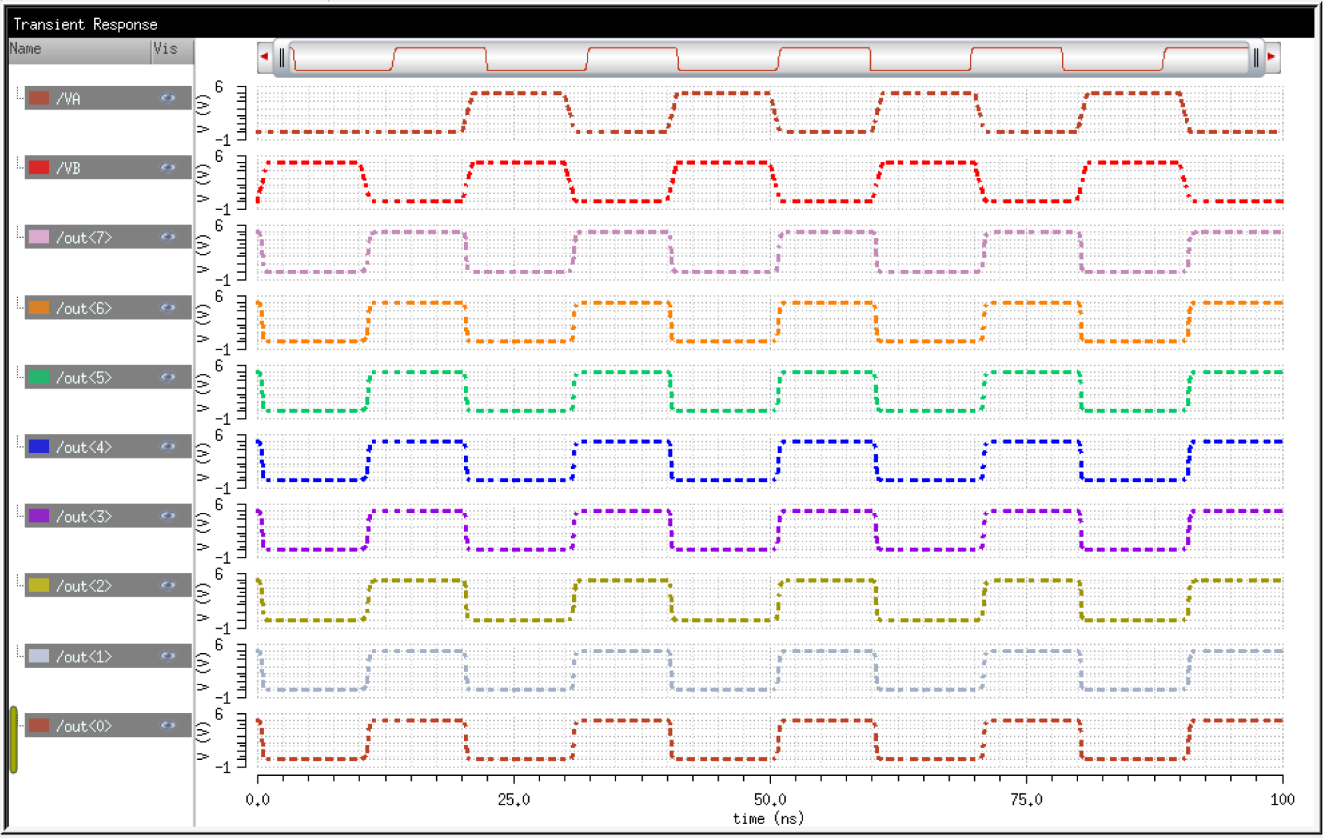
Task: Expand the /VA signal tree node
Action: tap(19, 94)
